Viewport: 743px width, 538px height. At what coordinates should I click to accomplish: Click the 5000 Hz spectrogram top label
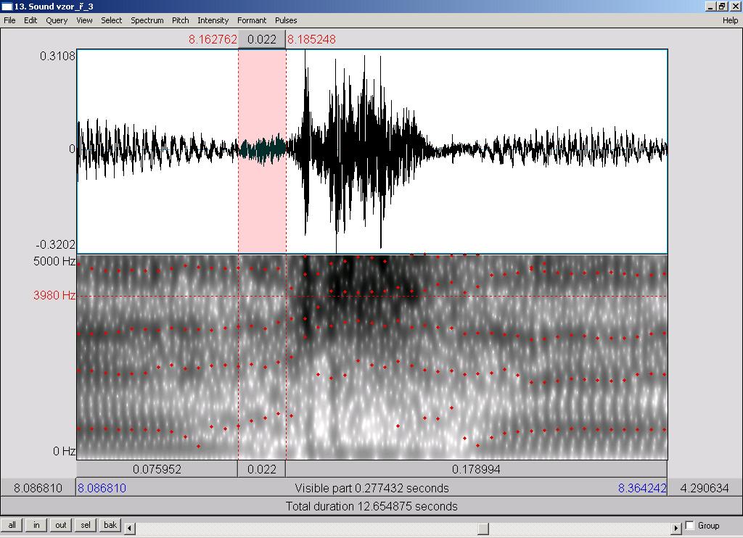(x=54, y=262)
